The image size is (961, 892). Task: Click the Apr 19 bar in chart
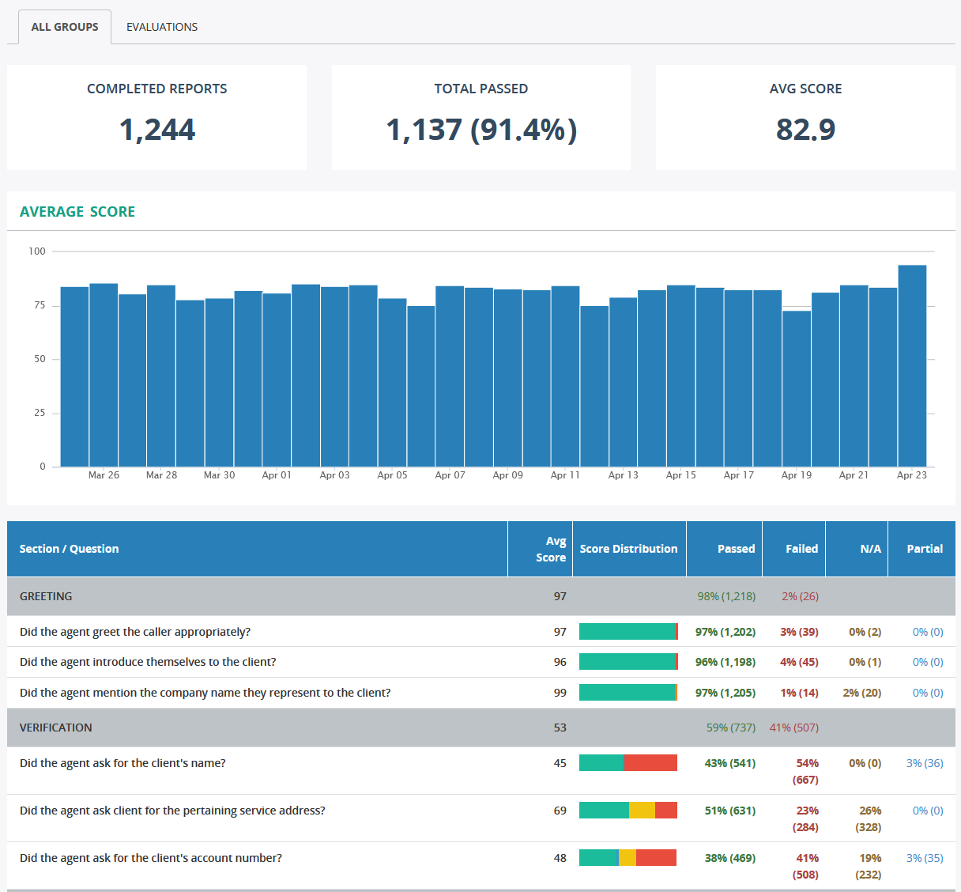coord(797,388)
